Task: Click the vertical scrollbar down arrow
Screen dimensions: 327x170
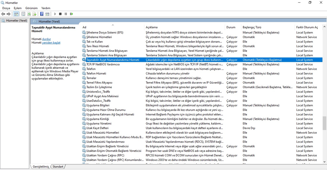Action: pyautogui.click(x=325, y=161)
